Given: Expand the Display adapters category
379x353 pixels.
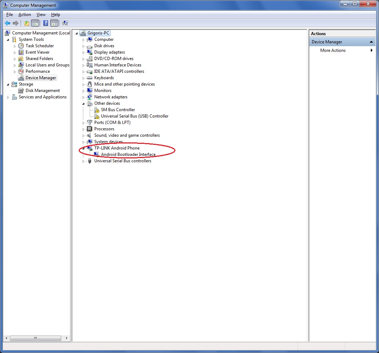Looking at the screenshot, I should pos(84,53).
